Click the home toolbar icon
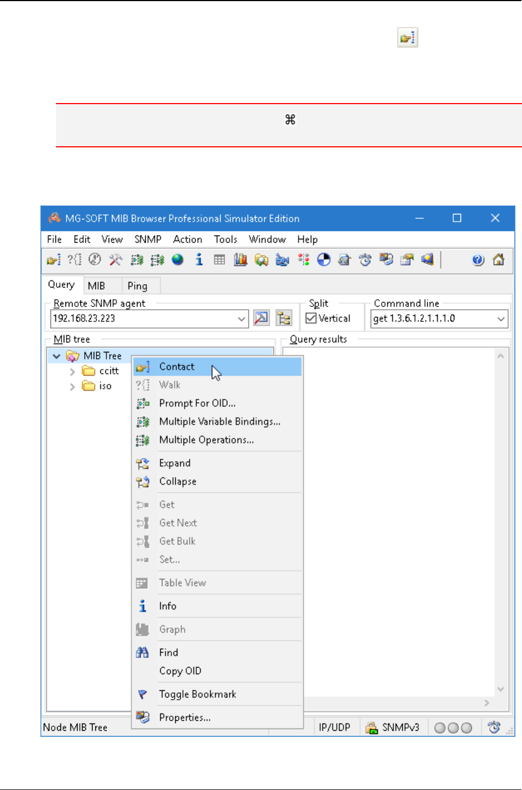This screenshot has height=790, width=522. (x=499, y=260)
